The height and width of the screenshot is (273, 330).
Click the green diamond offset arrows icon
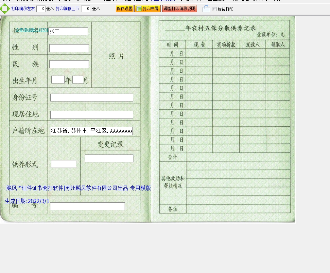tap(5, 9)
